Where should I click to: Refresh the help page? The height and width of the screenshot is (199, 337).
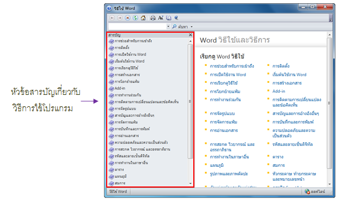click(x=136, y=18)
